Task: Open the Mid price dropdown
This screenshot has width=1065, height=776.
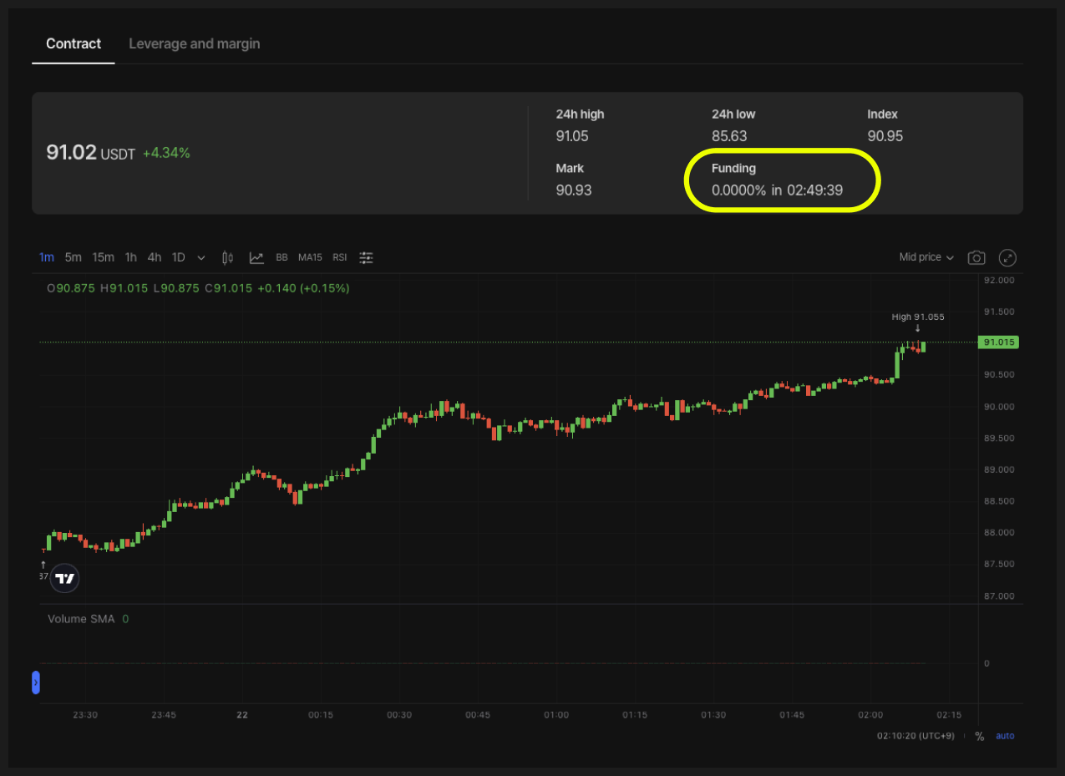Action: click(926, 257)
